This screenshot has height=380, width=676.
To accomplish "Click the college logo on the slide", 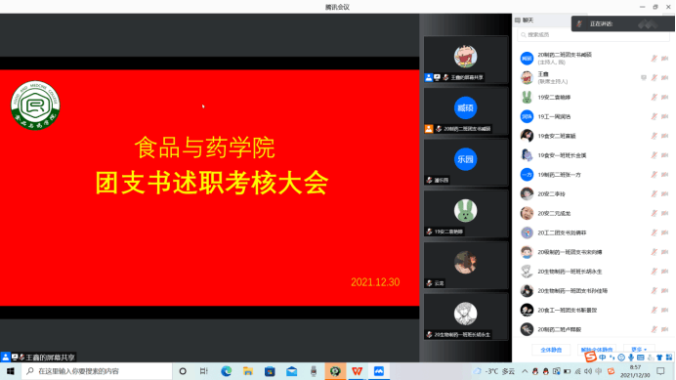I will pyautogui.click(x=35, y=106).
